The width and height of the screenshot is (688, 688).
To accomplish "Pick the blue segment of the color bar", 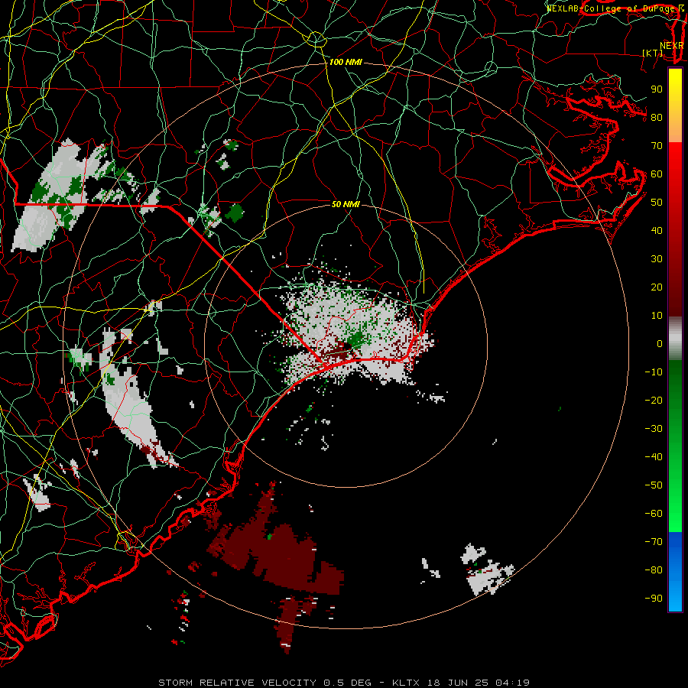I will 675,572.
